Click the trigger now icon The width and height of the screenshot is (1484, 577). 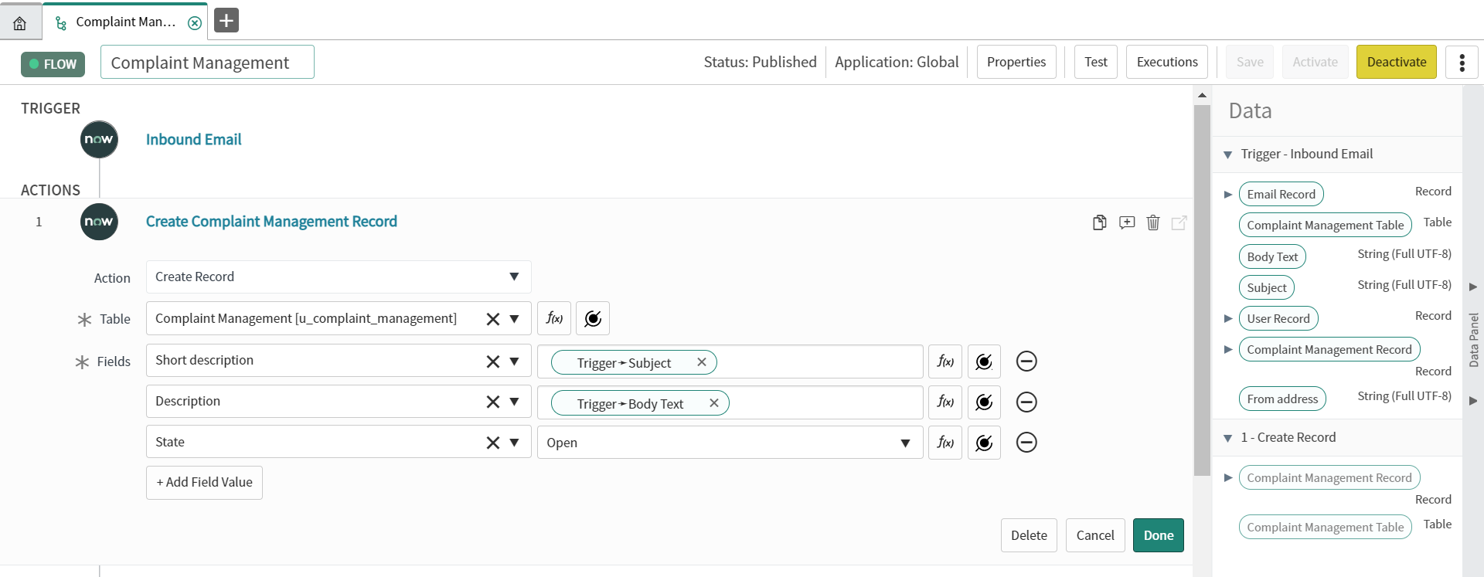[x=99, y=140]
